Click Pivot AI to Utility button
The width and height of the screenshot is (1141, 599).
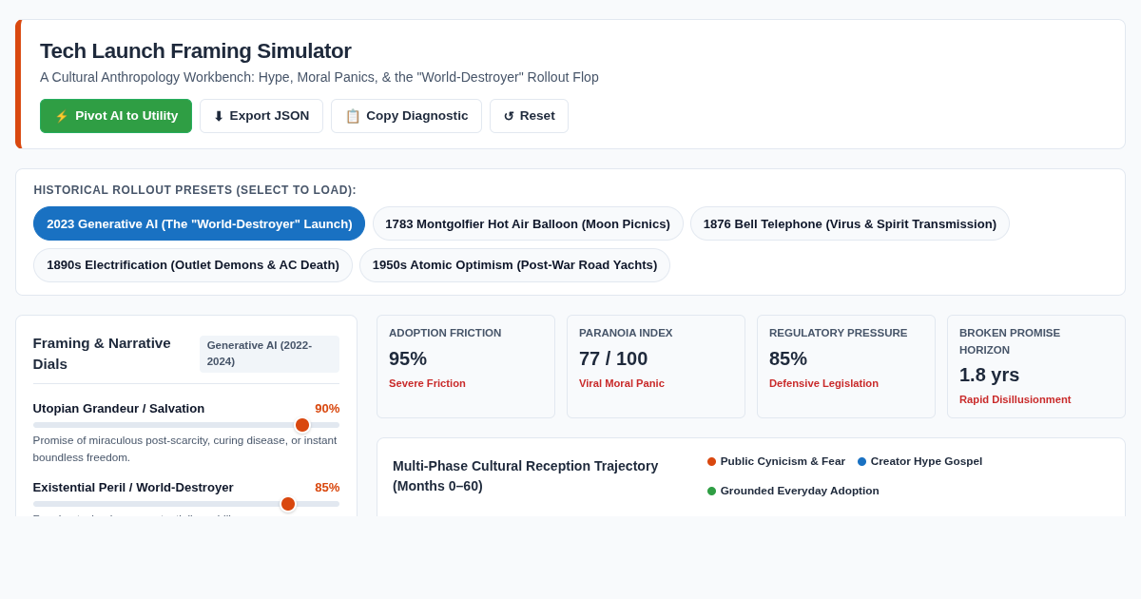point(116,116)
